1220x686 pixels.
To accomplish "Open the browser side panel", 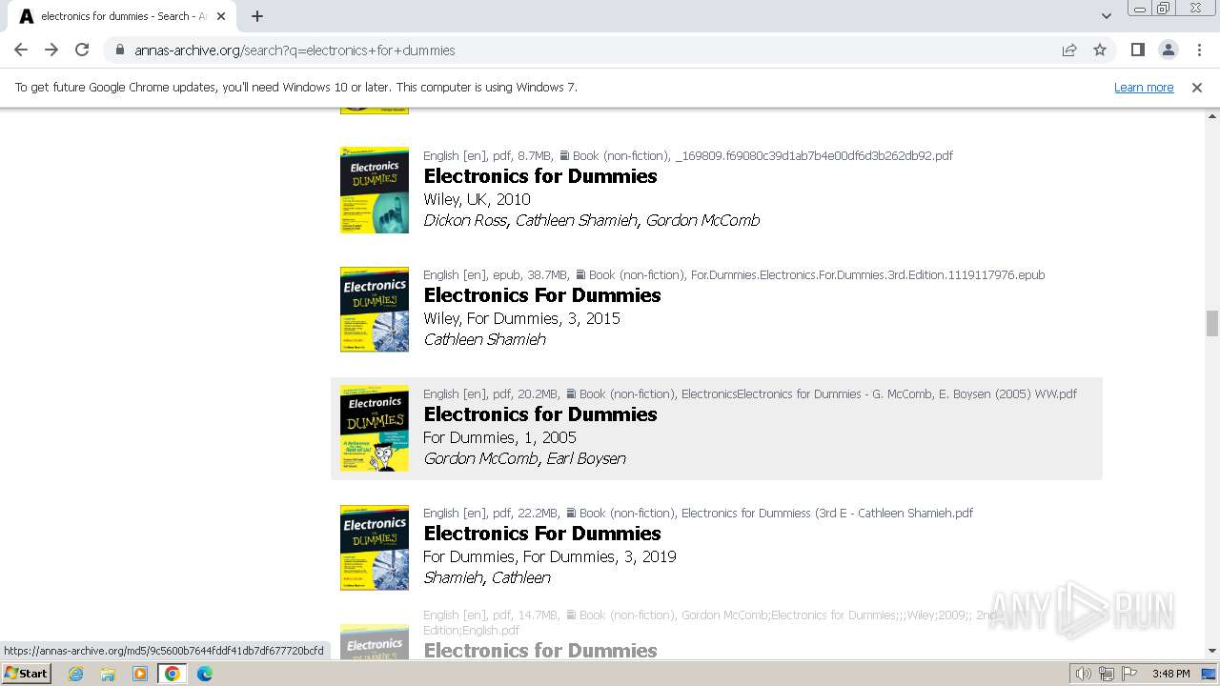I will coord(1137,50).
